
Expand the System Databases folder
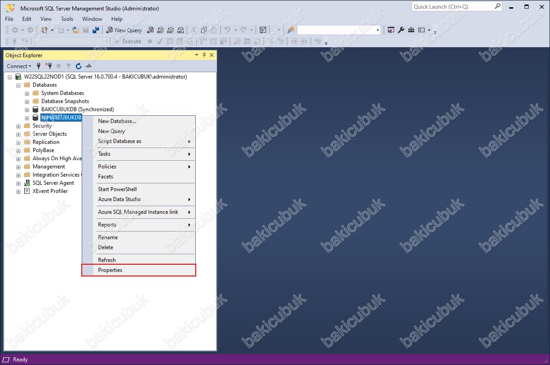[27, 94]
